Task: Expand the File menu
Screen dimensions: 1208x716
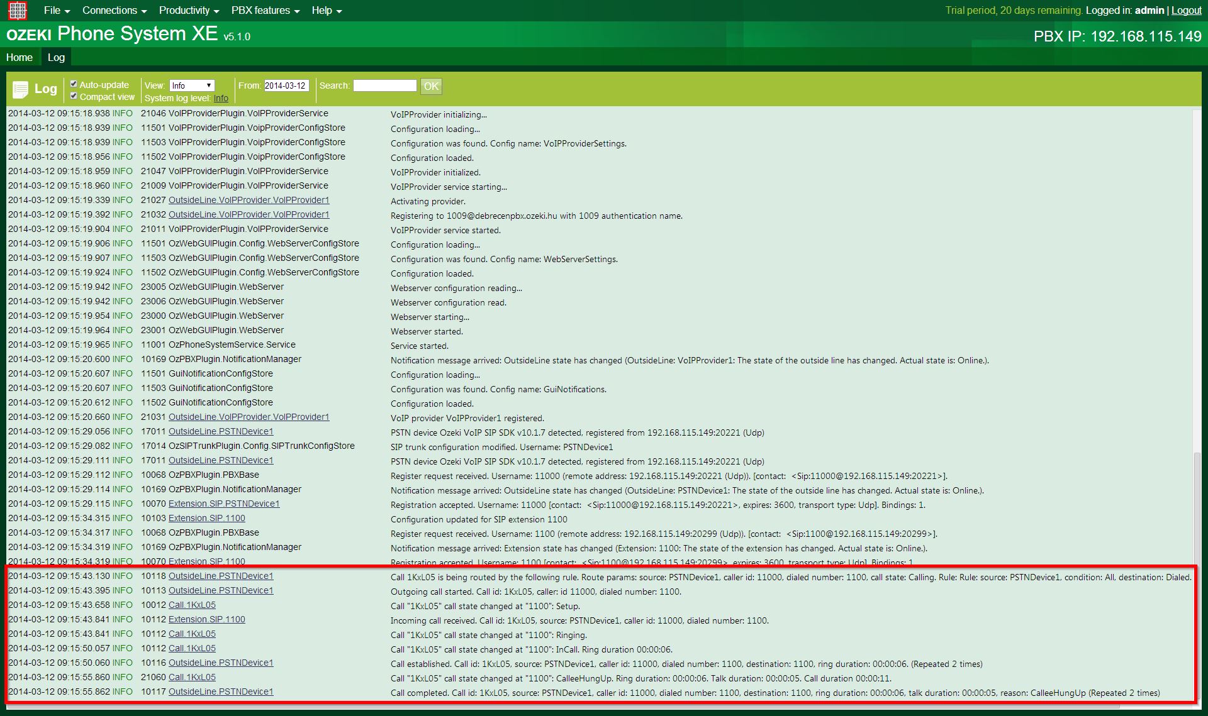Action: click(x=54, y=10)
